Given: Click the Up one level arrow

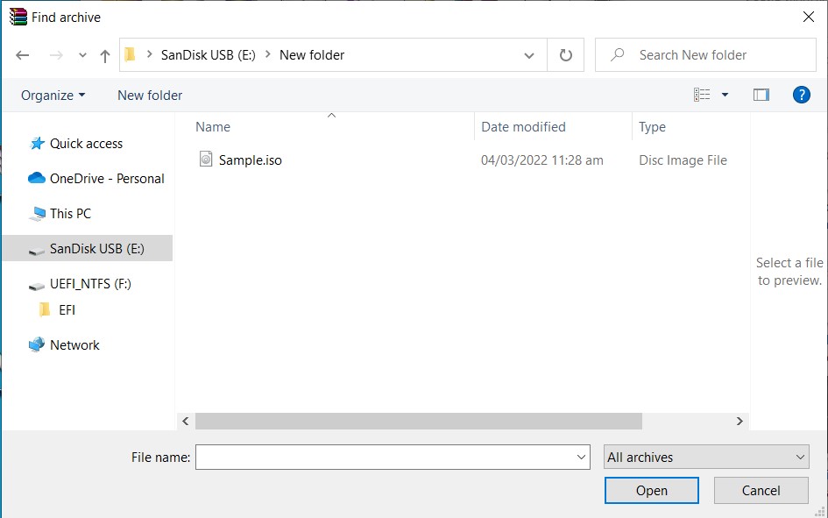Looking at the screenshot, I should [x=105, y=55].
